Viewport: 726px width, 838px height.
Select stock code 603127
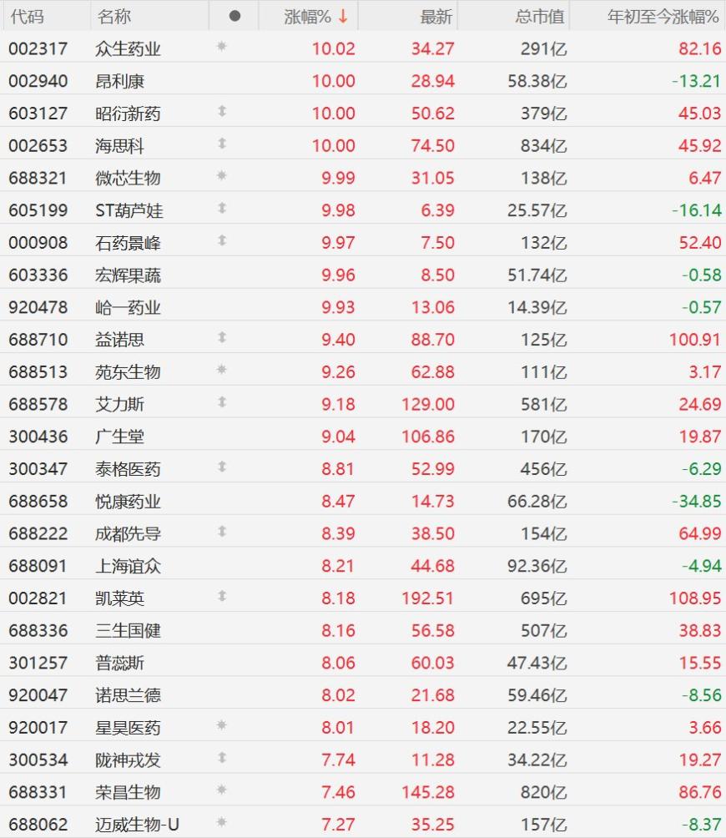tap(38, 114)
